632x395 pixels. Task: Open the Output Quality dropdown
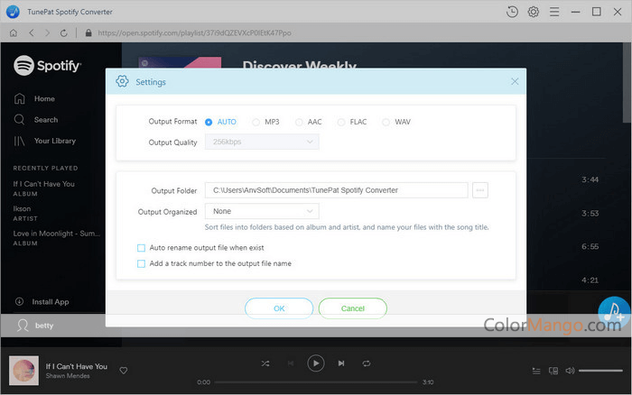pos(262,142)
